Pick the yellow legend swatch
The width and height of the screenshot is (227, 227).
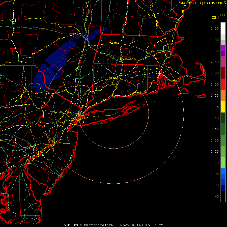coord(223,107)
